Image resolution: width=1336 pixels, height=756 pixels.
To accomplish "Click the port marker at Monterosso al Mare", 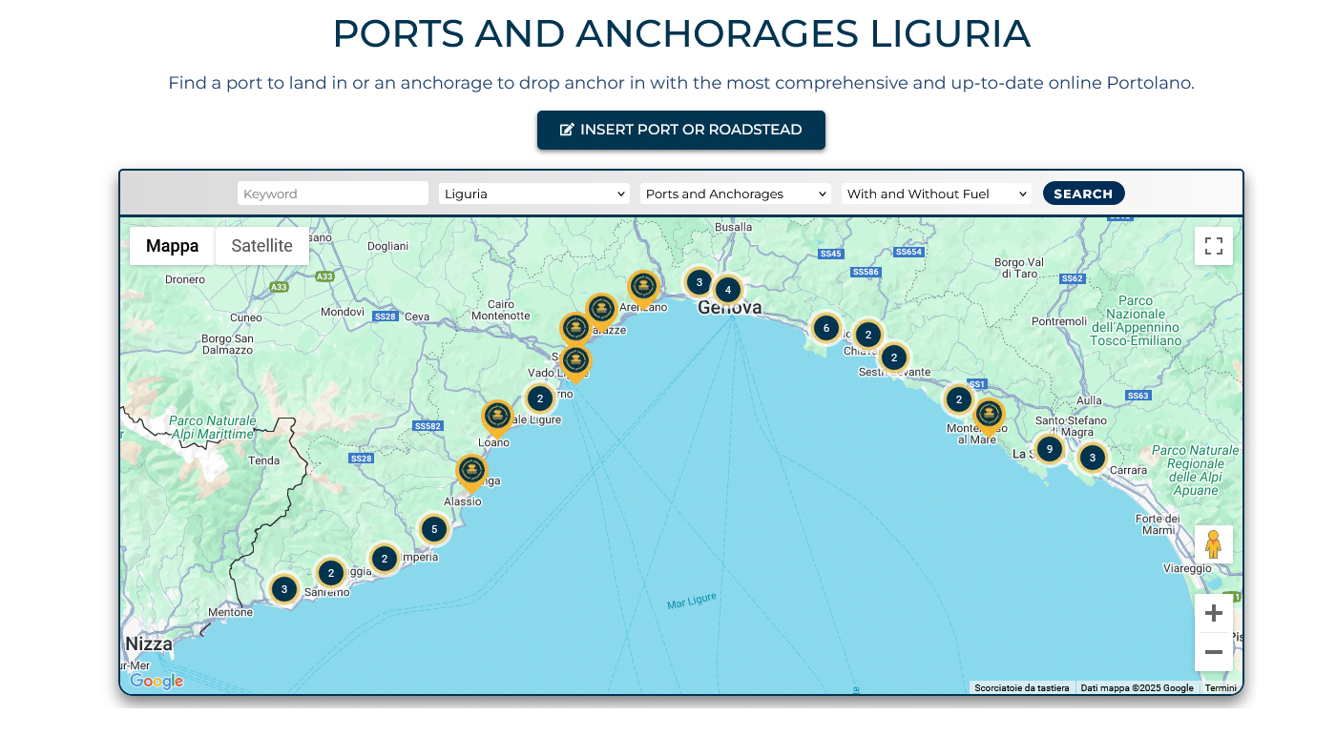I will tap(989, 415).
